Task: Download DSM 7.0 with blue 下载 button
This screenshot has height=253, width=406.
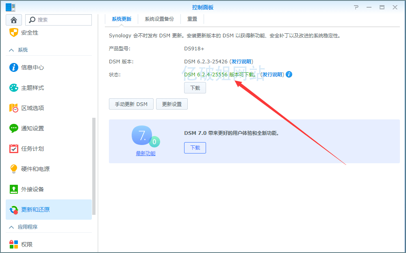Action: click(195, 148)
